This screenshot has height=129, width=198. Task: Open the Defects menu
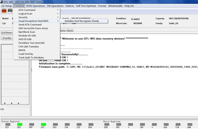[70, 6]
